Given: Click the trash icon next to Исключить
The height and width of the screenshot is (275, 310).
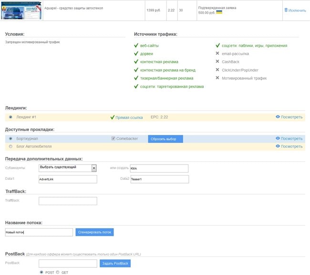Looking at the screenshot, I should [x=286, y=10].
